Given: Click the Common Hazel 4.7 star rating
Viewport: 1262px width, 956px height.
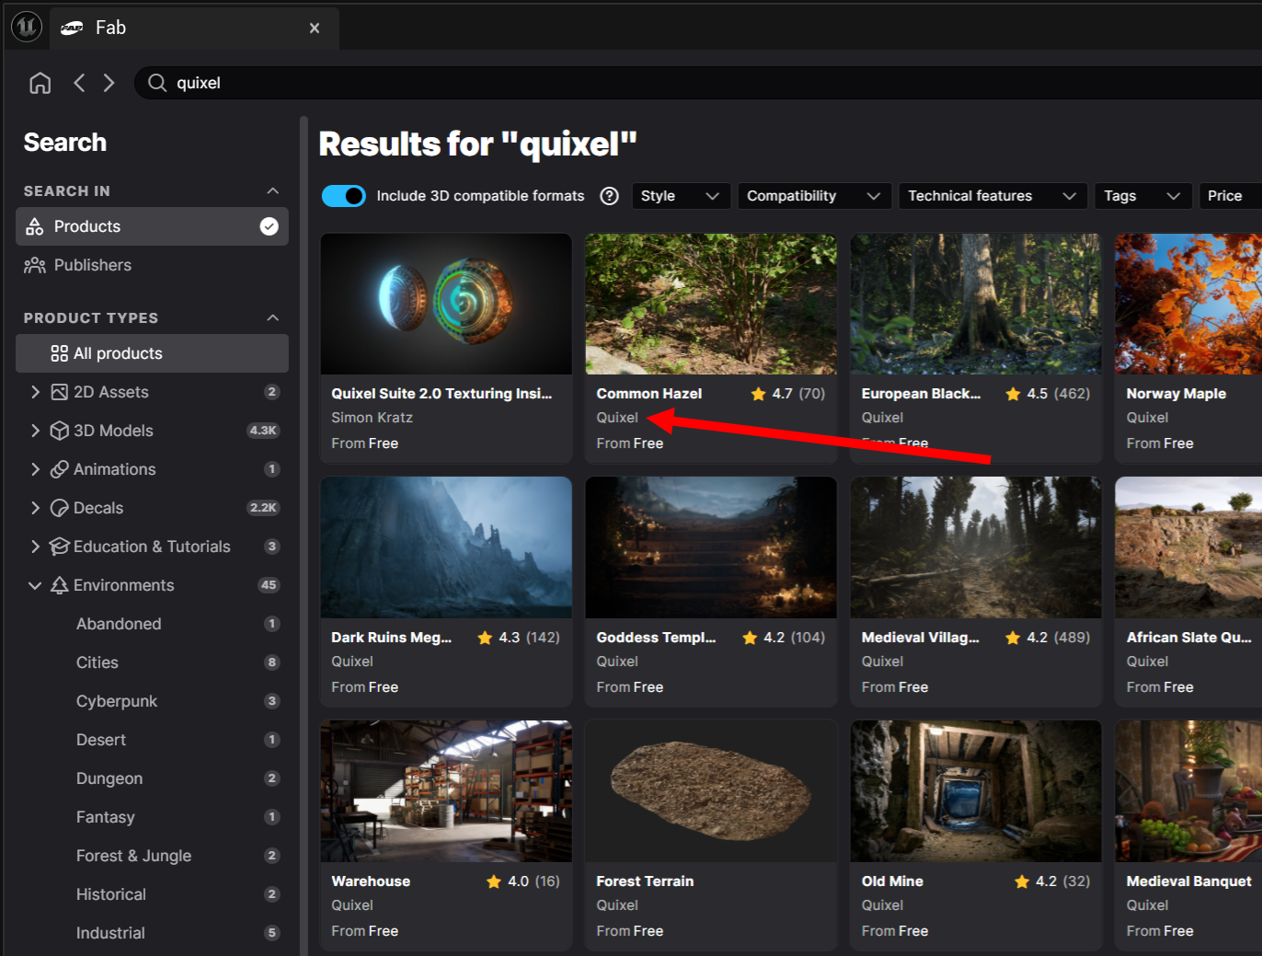Looking at the screenshot, I should (787, 394).
